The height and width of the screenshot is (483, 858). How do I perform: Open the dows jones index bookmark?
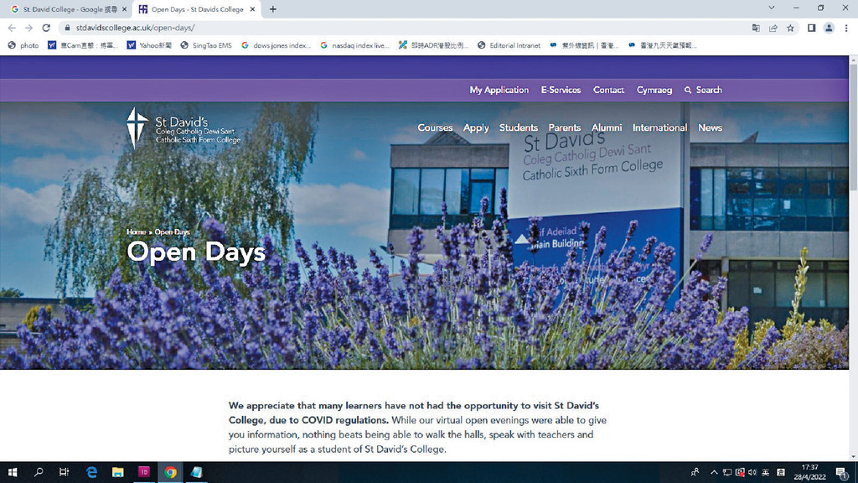[276, 45]
